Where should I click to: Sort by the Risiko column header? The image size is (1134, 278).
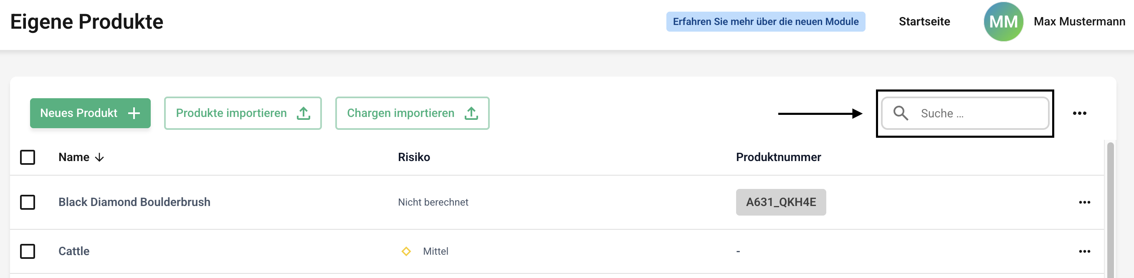point(414,157)
